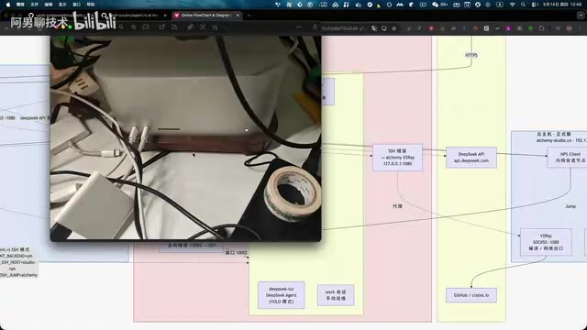Click the browser address bar URL
This screenshot has width=587, height=330.
coord(345,28)
